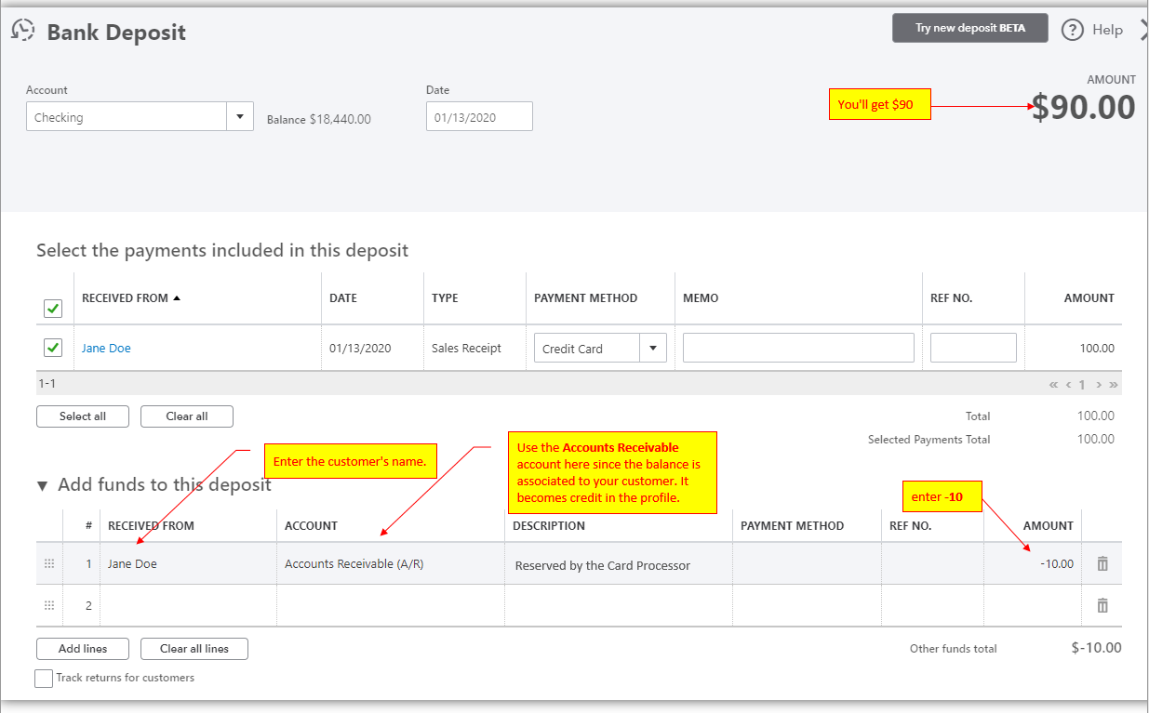The image size is (1149, 713).
Task: Grab the drag handle for line 2
Action: pos(49,605)
